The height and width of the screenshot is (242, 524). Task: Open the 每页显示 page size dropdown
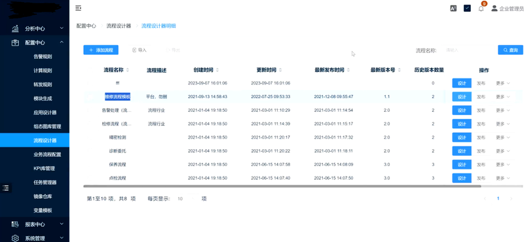click(187, 199)
